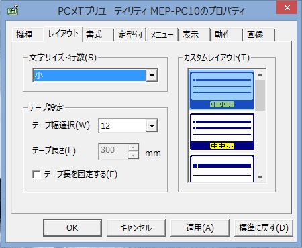Select the レイアウト tab

coord(63,34)
